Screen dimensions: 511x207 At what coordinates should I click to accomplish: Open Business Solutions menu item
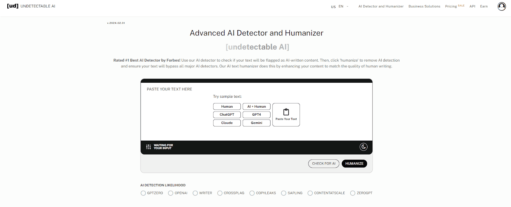point(424,6)
